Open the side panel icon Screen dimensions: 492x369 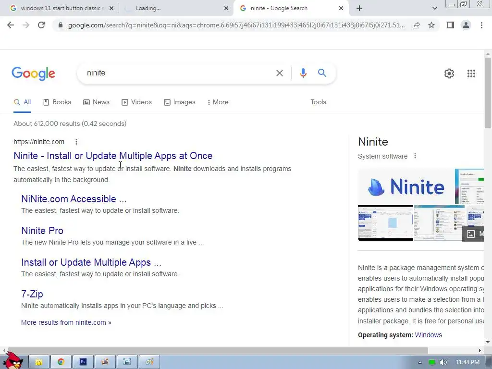click(x=451, y=25)
